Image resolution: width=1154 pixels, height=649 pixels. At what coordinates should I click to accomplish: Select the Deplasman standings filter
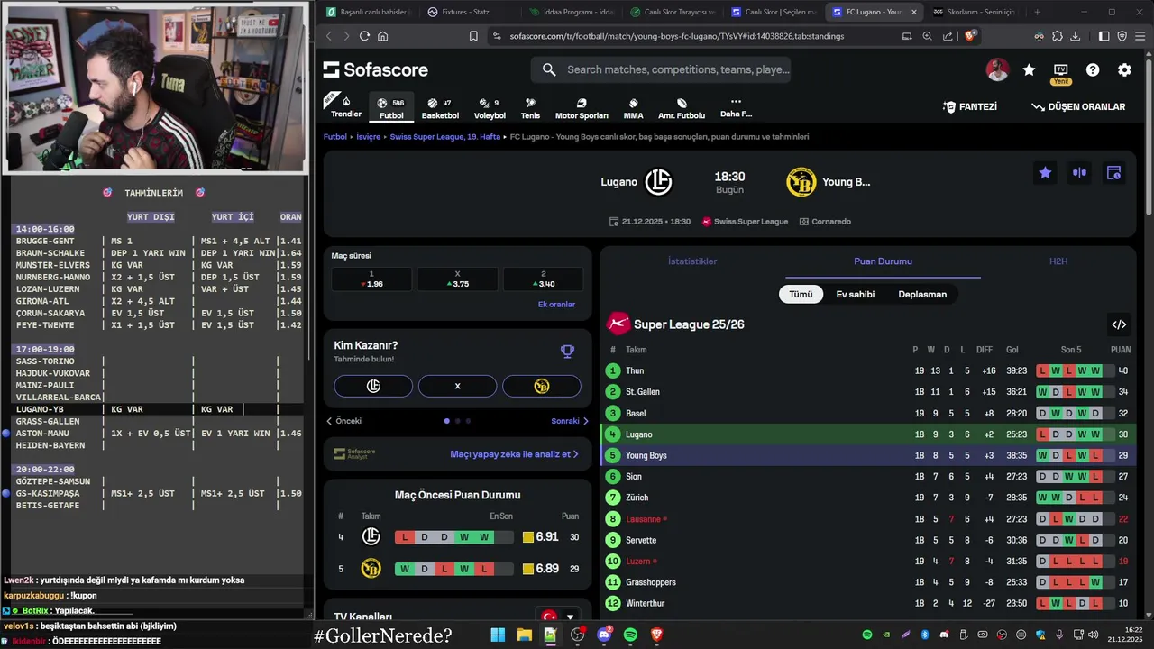tap(922, 295)
